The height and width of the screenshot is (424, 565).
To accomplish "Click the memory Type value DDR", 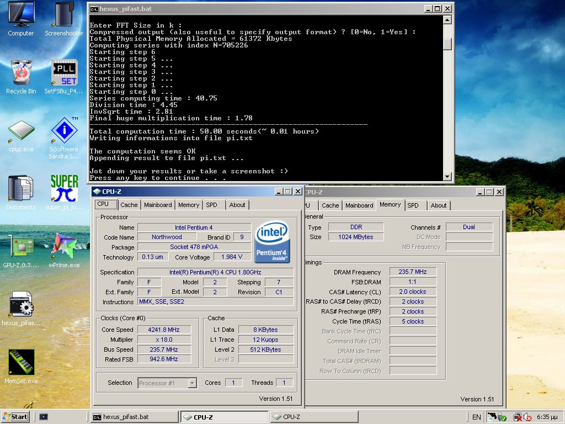I will (x=356, y=227).
